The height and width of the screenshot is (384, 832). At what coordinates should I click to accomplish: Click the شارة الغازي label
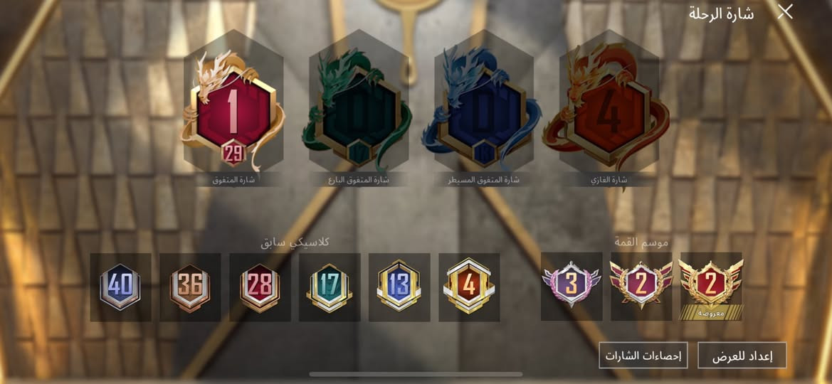pyautogui.click(x=609, y=180)
